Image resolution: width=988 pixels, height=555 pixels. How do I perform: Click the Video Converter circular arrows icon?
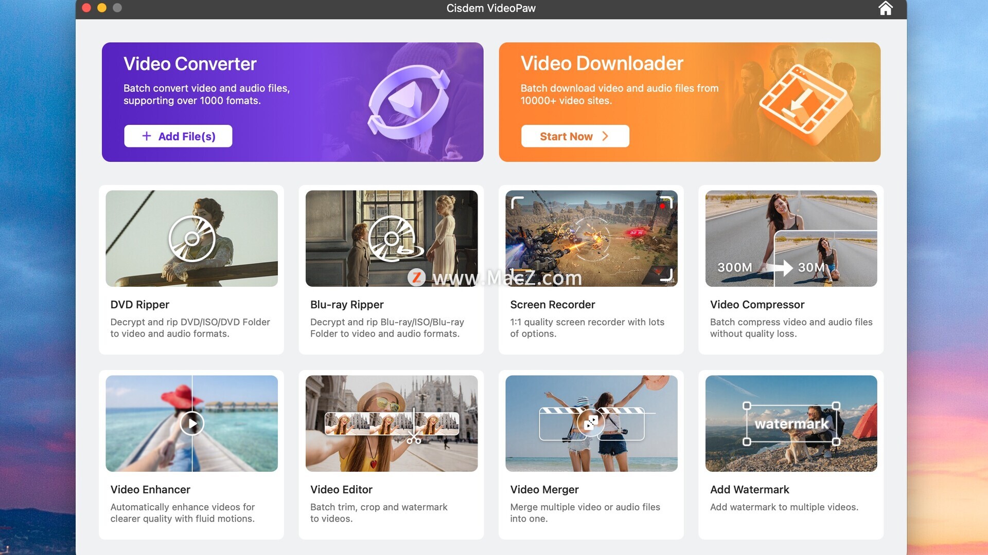point(409,102)
